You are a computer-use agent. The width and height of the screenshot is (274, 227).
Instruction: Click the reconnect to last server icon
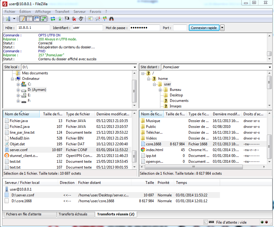81,19
